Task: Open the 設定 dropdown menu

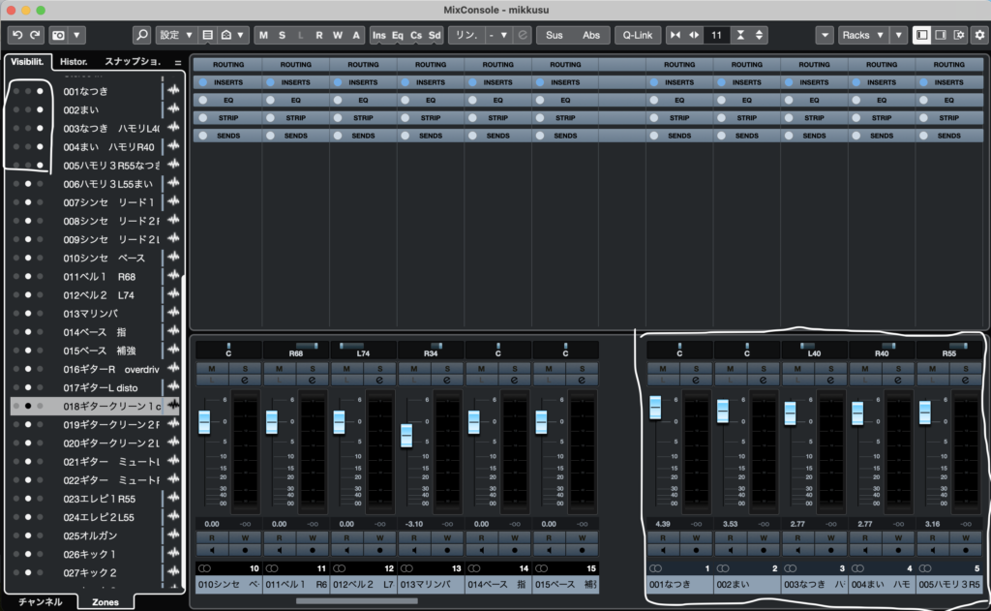Action: 175,35
